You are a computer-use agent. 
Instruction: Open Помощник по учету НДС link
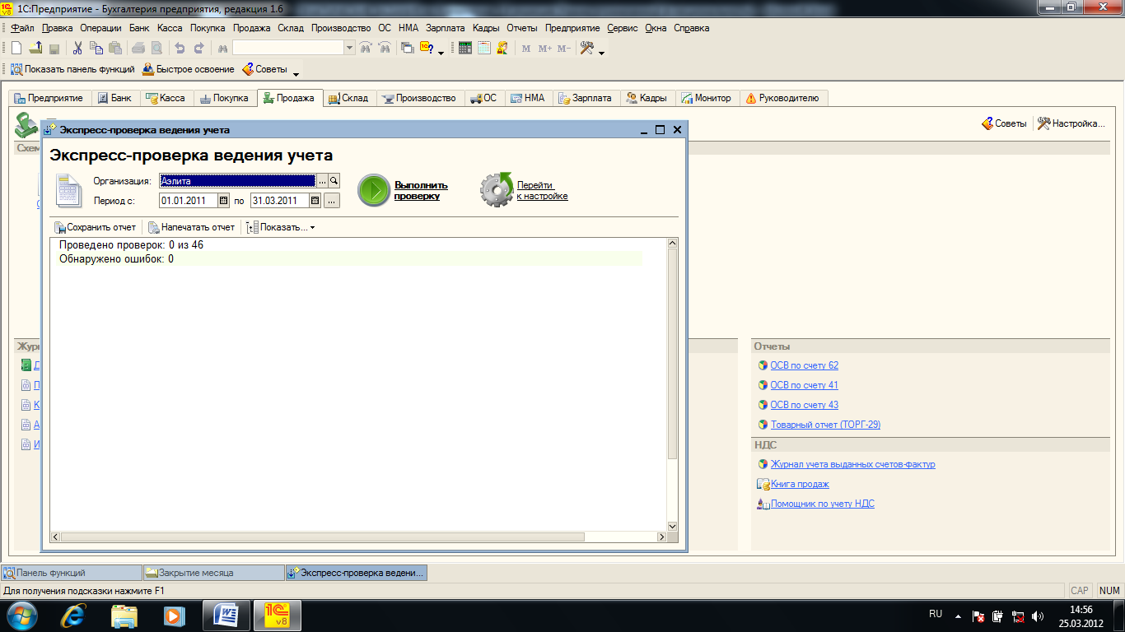coord(822,504)
